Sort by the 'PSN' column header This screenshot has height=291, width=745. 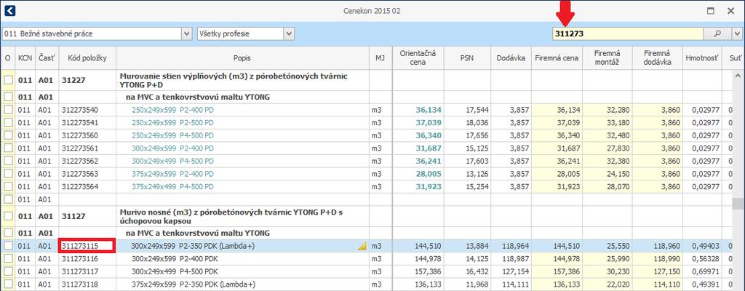point(467,58)
